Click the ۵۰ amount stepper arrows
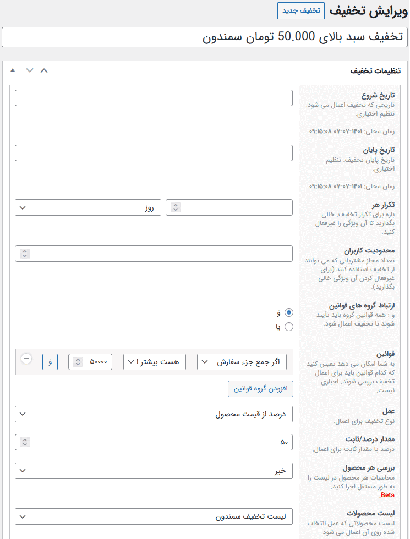Image resolution: width=410 pixels, height=539 pixels. tap(25, 442)
